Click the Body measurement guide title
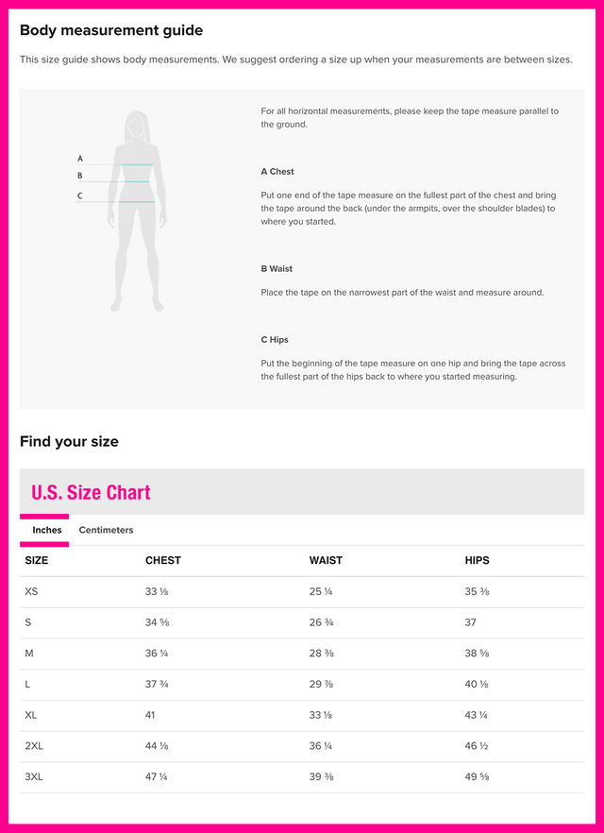Image resolution: width=604 pixels, height=833 pixels. (111, 31)
